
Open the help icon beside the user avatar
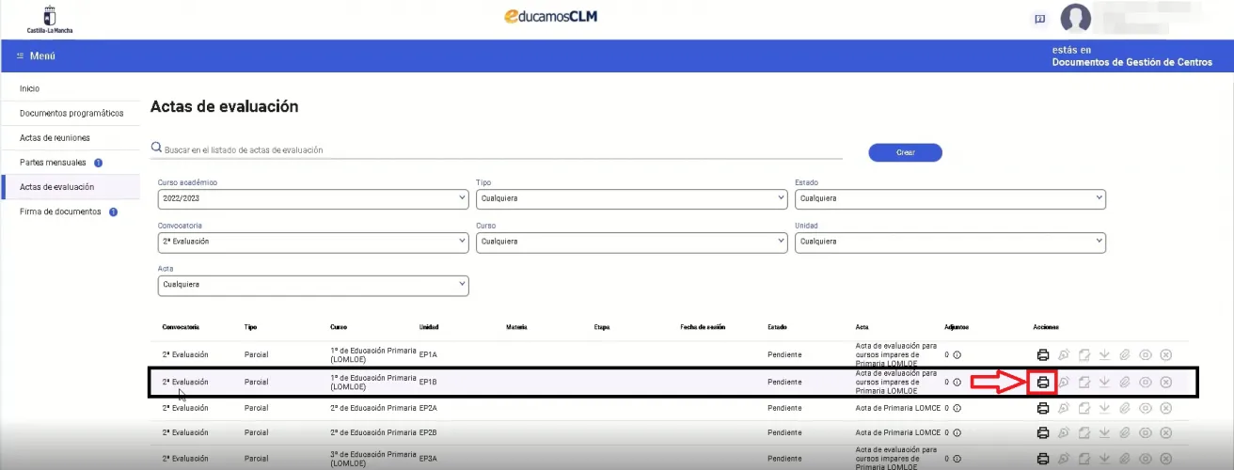[1039, 19]
